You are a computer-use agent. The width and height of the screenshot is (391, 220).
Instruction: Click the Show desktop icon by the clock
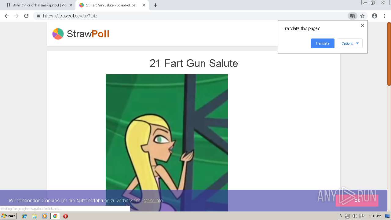point(387,216)
